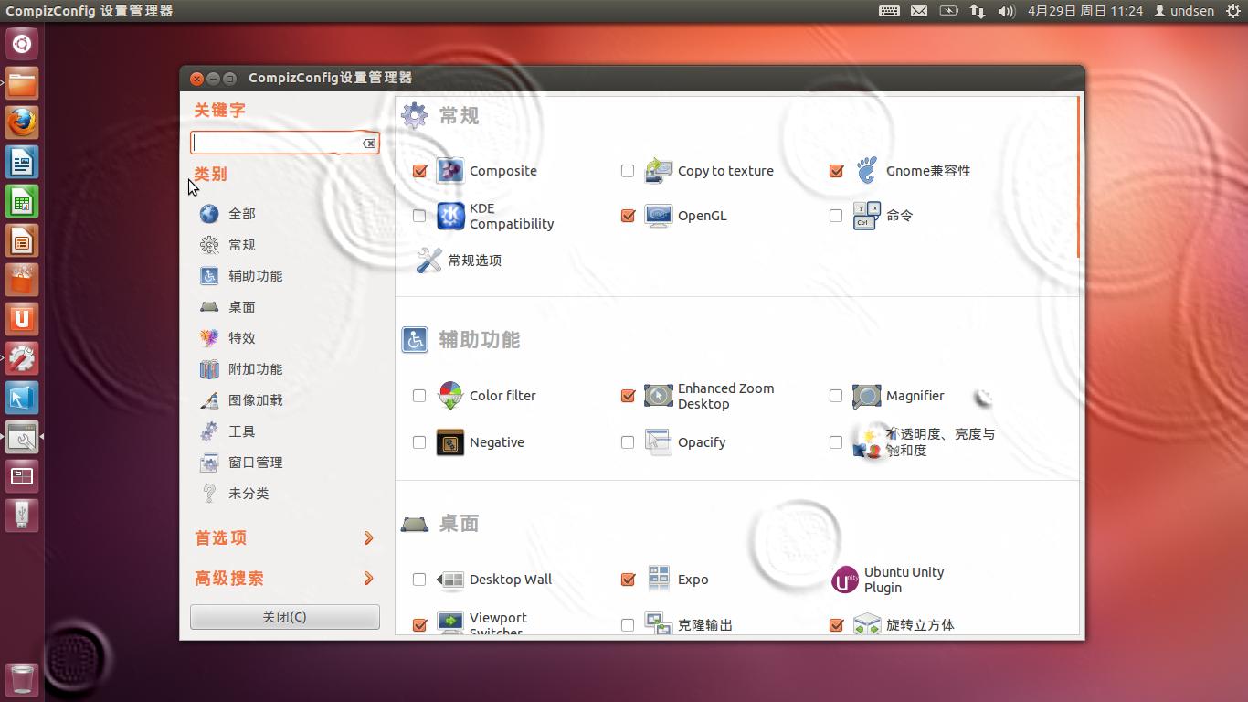
Task: Clear the keyword search field icon
Action: 369,144
